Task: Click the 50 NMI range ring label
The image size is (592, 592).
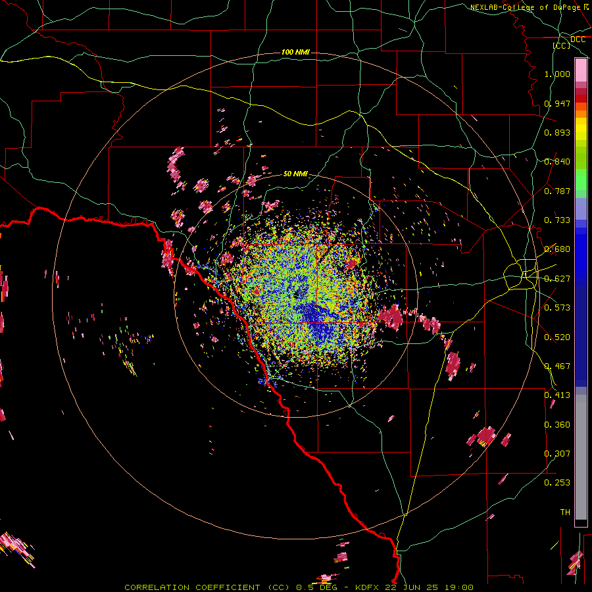Action: point(295,174)
